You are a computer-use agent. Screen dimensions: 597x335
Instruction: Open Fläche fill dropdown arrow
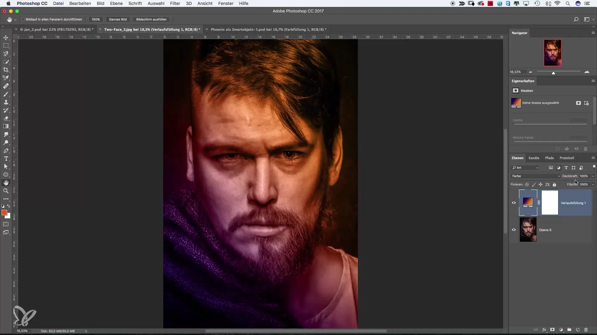pos(593,184)
